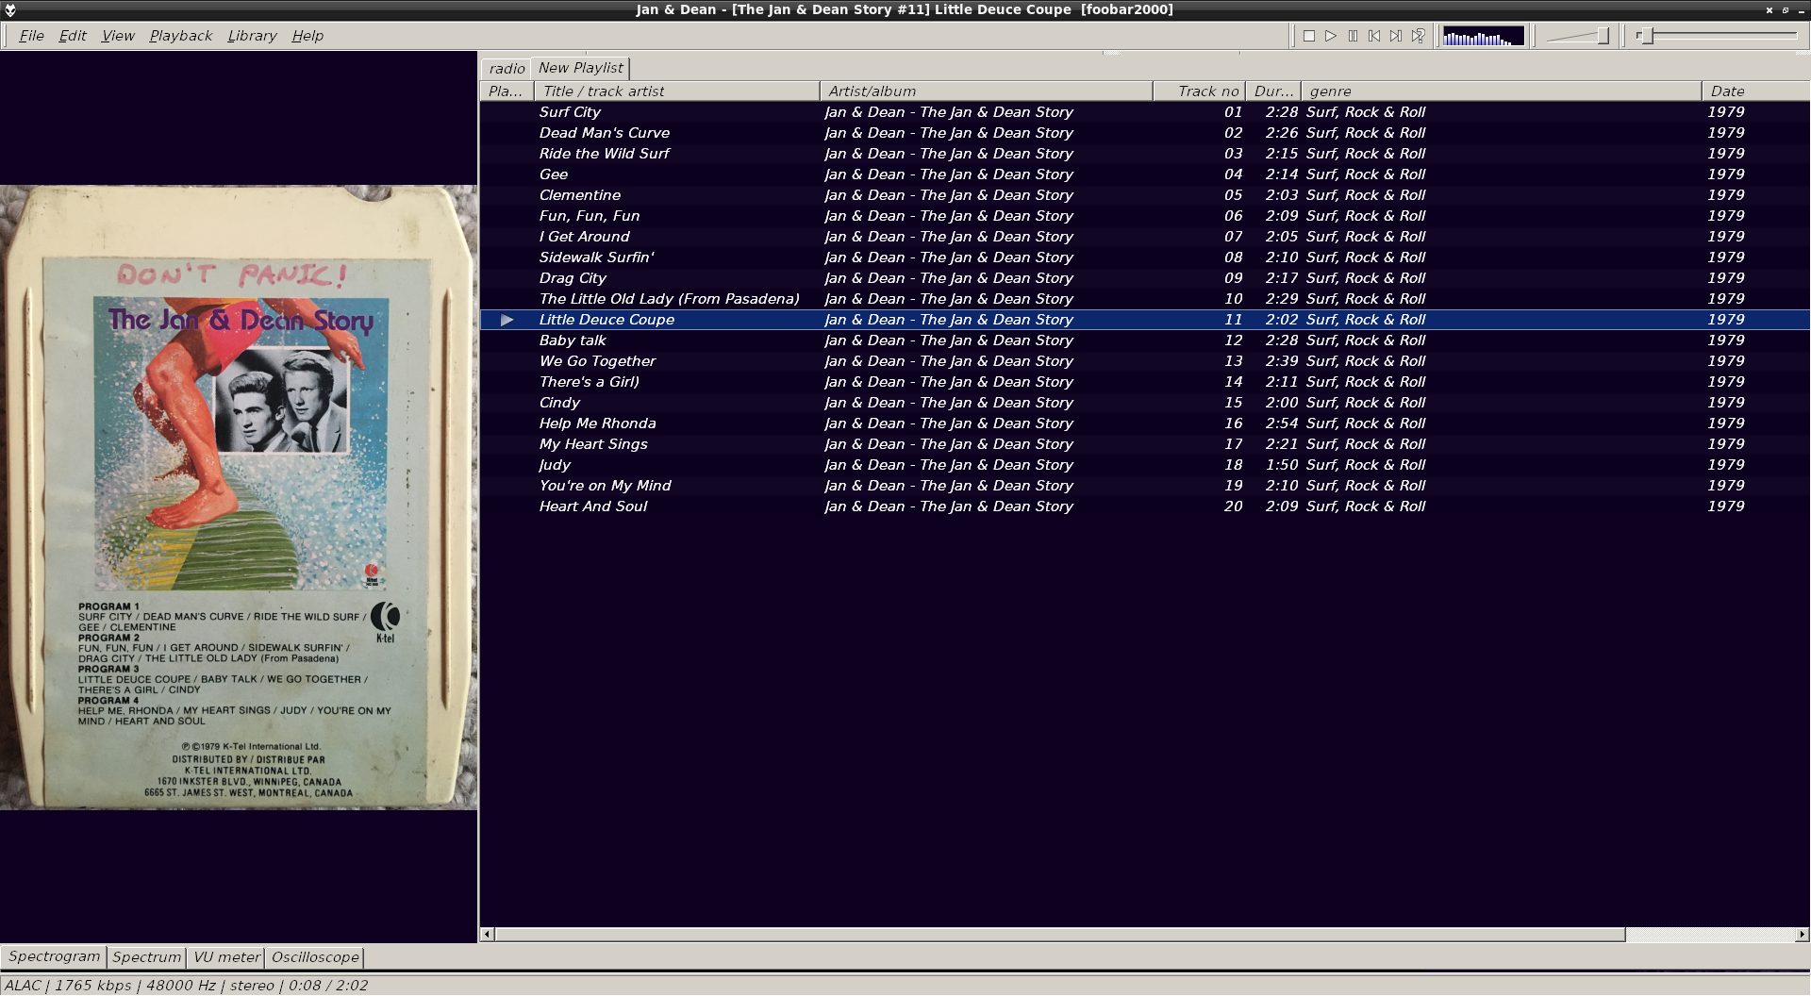
Task: Switch to the Spectrogram tab
Action: click(54, 956)
